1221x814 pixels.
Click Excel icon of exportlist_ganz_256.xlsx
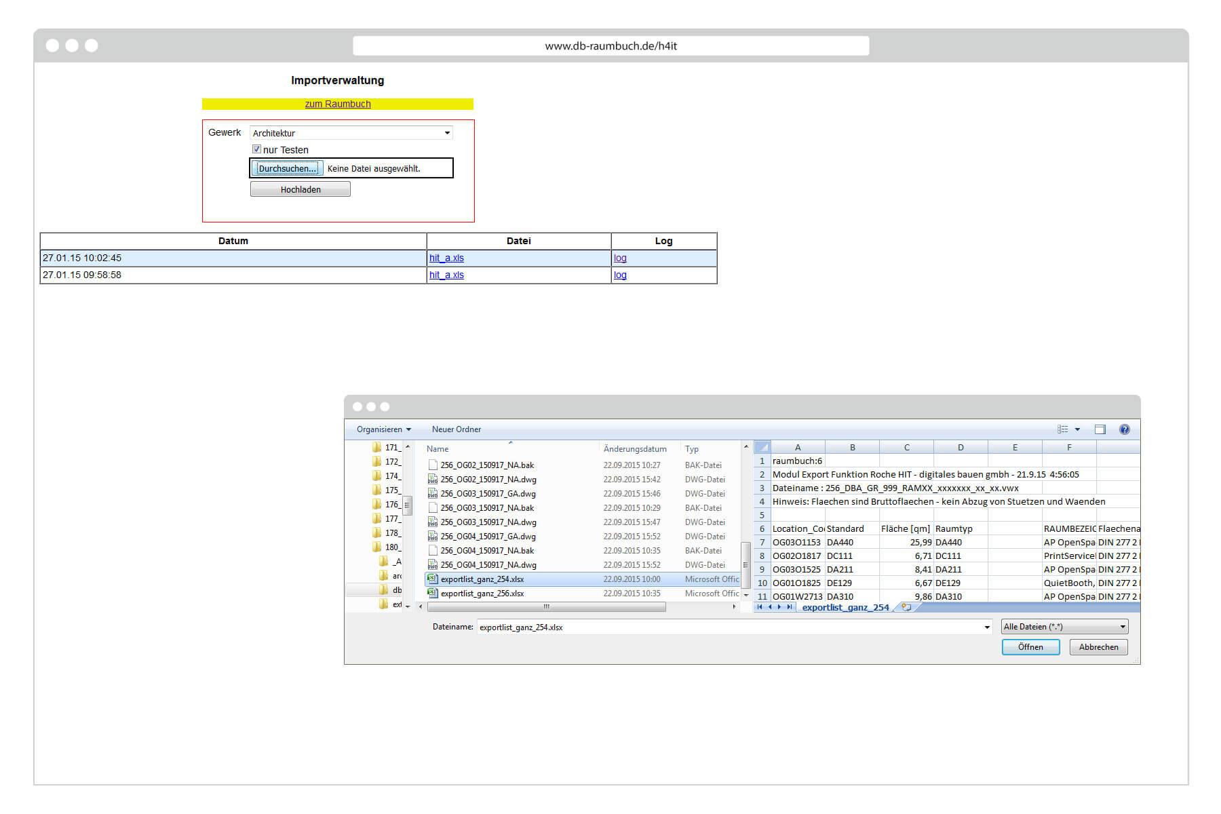click(432, 594)
